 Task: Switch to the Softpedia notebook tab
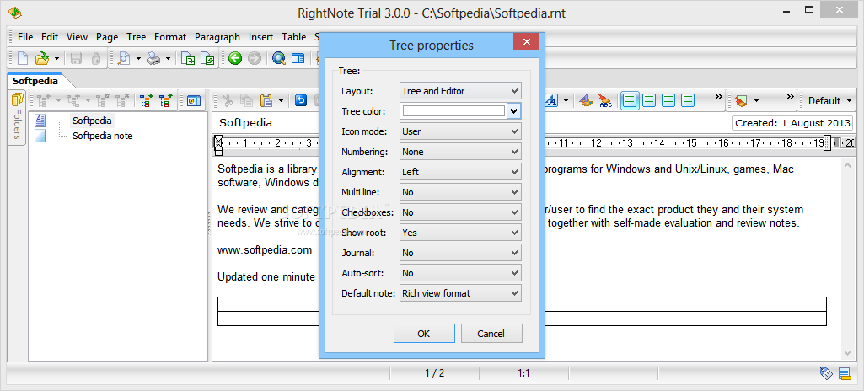pos(35,80)
